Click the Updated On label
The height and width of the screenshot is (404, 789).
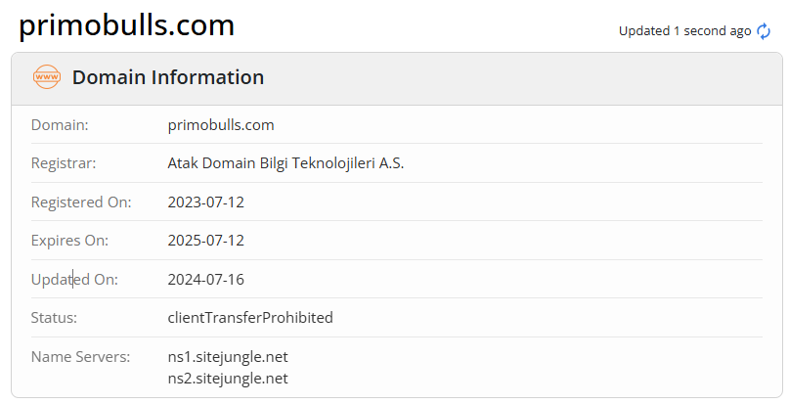74,280
